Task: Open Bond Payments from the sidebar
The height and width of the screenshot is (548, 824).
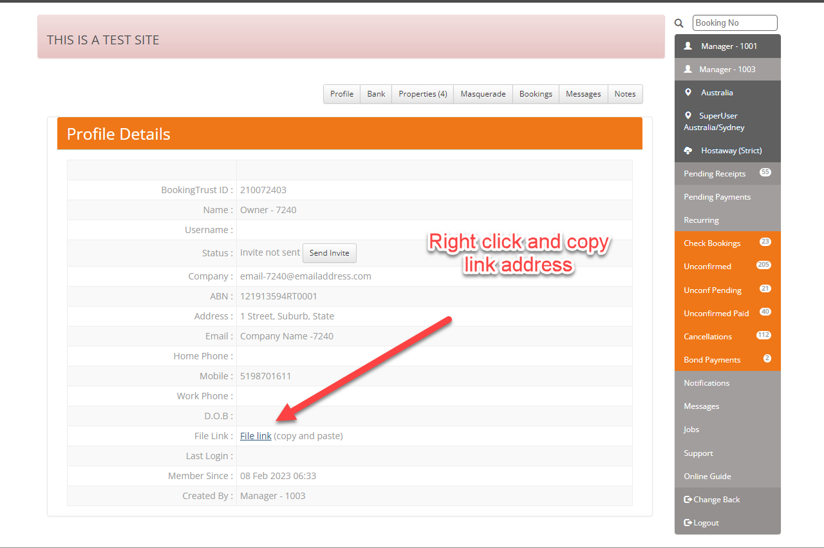Action: (x=712, y=360)
